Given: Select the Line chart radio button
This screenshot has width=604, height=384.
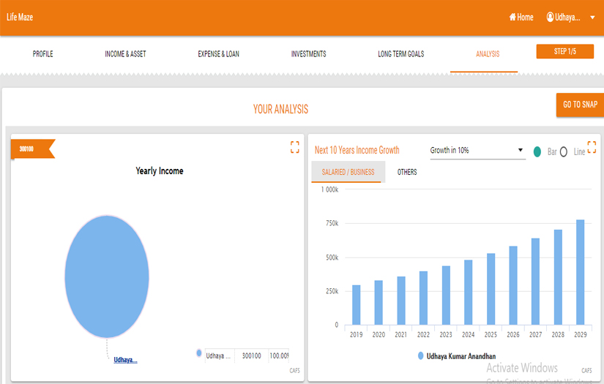Looking at the screenshot, I should [564, 151].
